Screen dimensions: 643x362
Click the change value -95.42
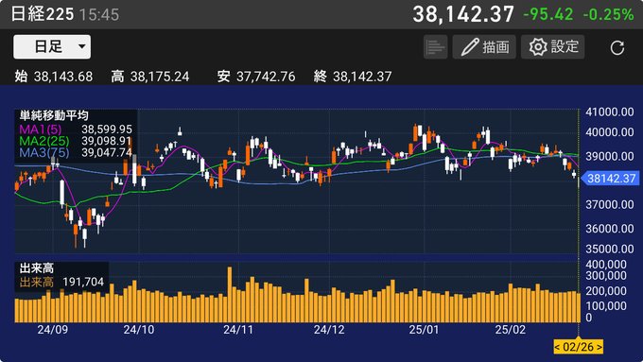(x=547, y=15)
